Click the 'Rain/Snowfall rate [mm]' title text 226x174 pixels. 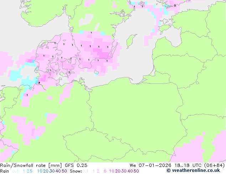coord(31,165)
